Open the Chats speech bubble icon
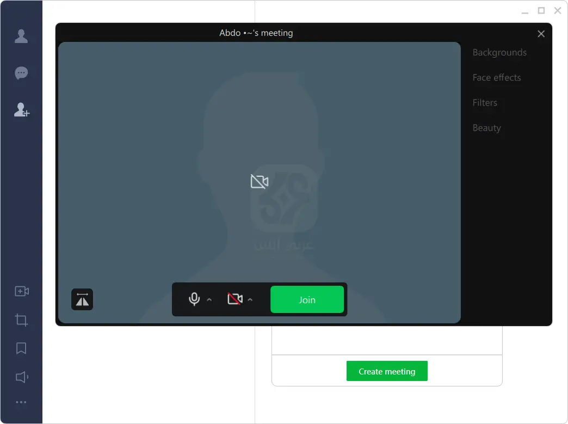568x424 pixels. pos(21,73)
